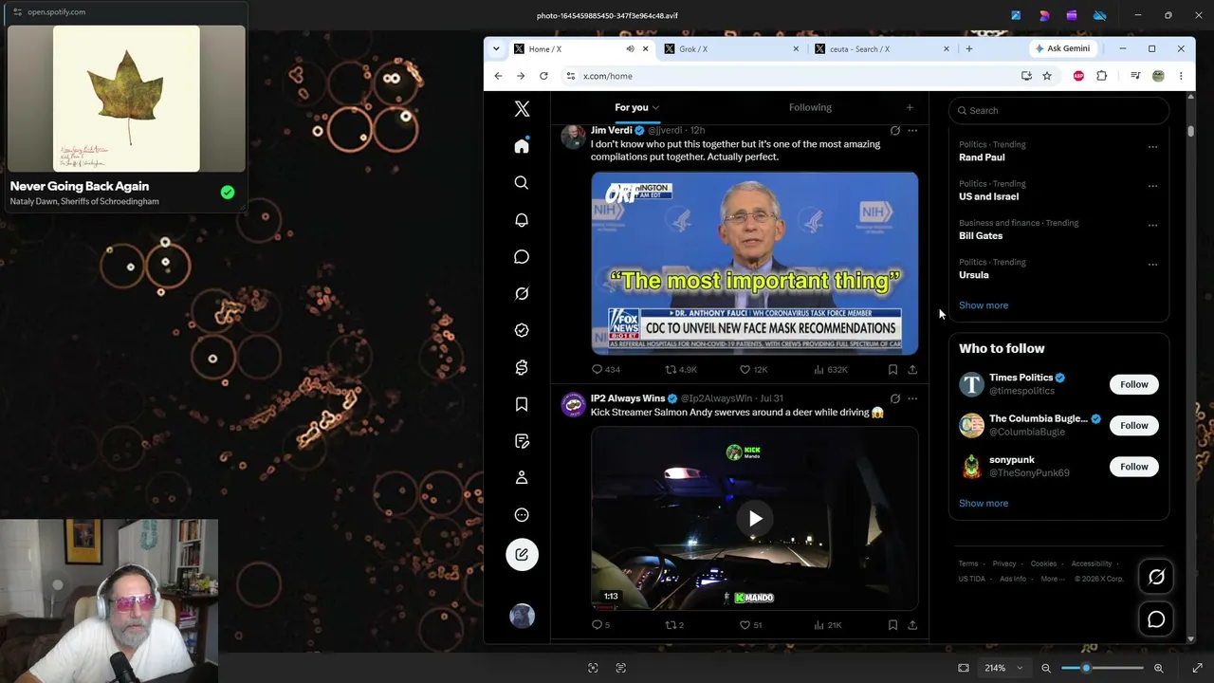Open the Fauci video thumbnail
Image resolution: width=1214 pixels, height=683 pixels.
point(755,263)
